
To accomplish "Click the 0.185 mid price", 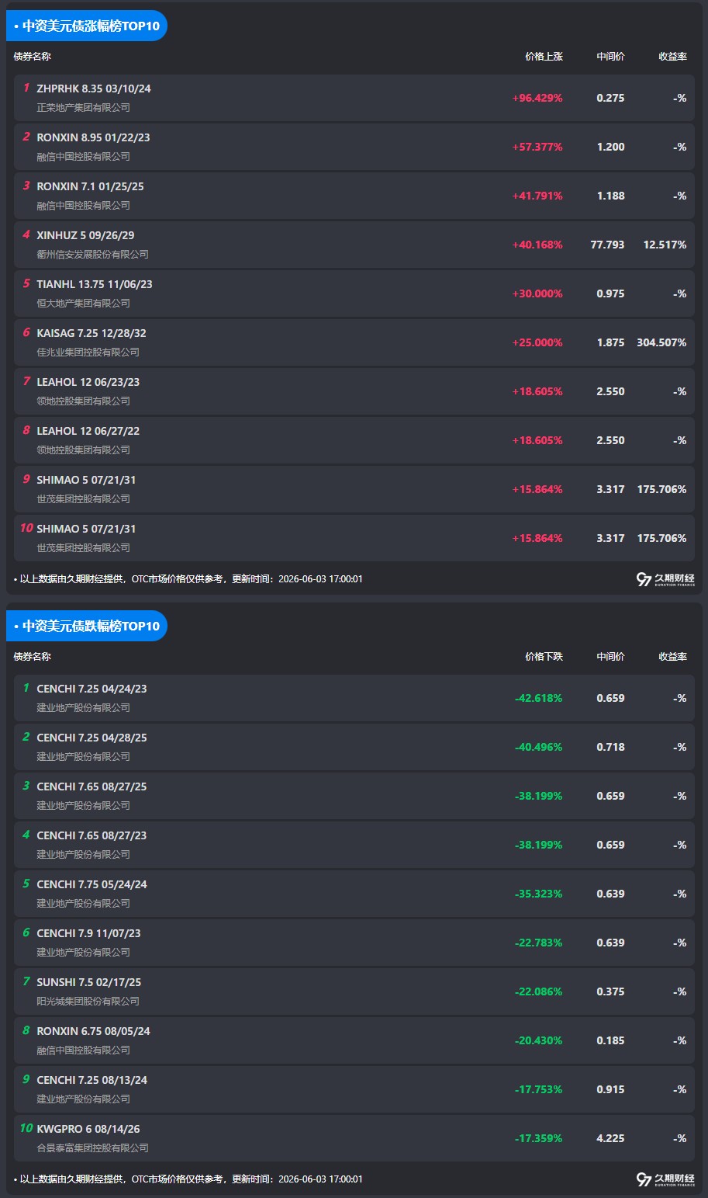I will tap(610, 1040).
